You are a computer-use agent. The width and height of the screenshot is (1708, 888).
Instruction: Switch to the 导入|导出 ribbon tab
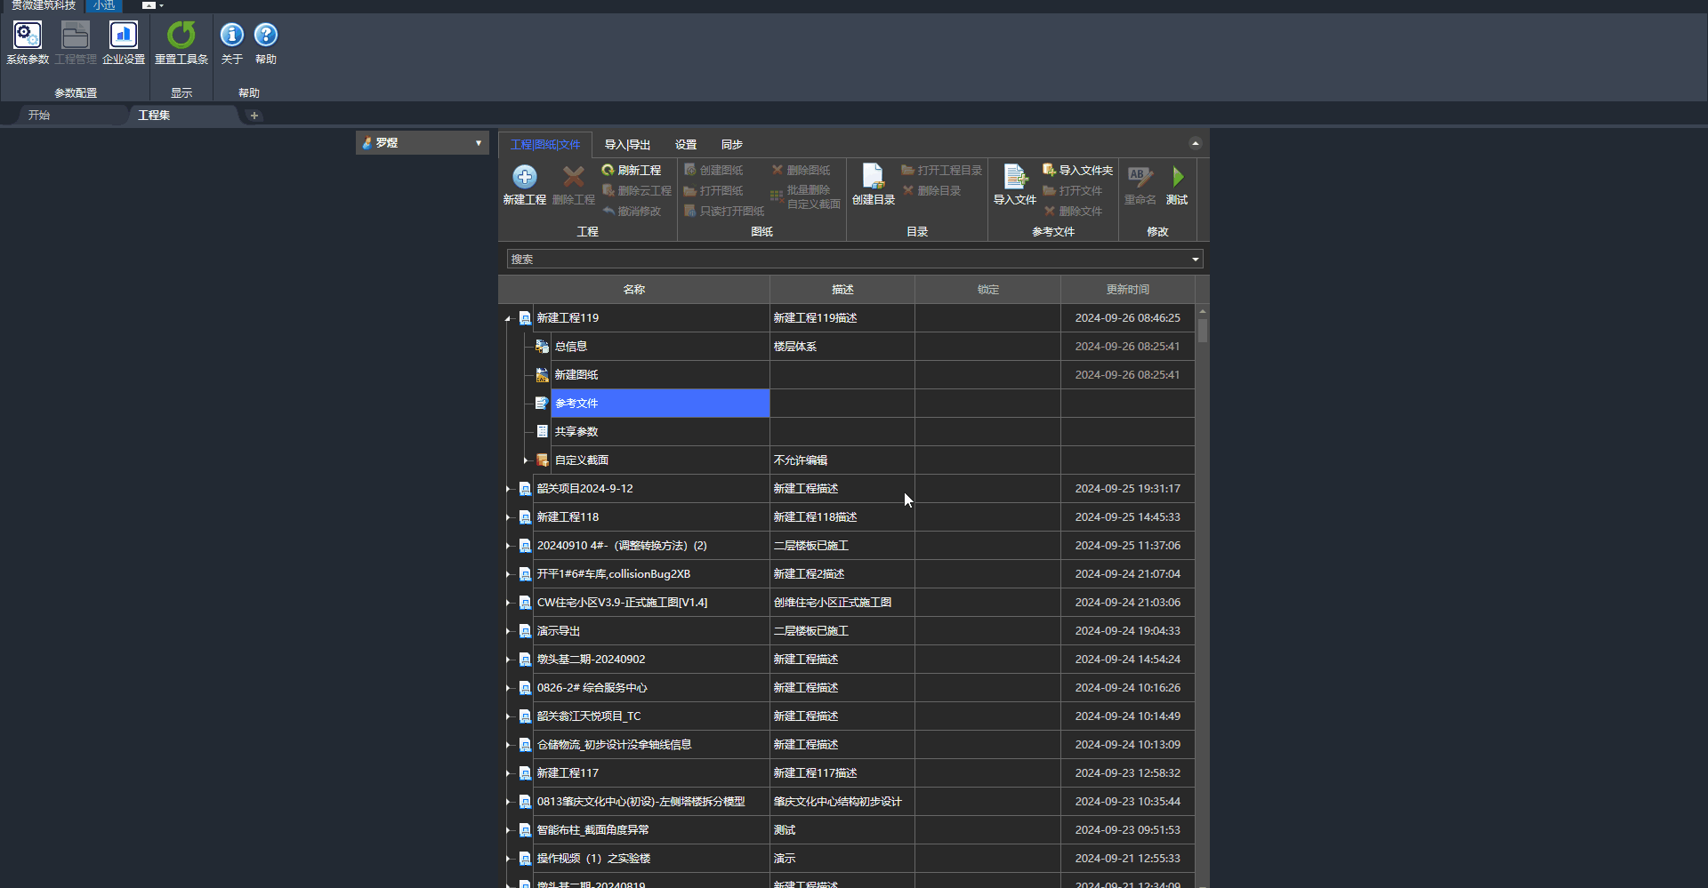pyautogui.click(x=627, y=145)
